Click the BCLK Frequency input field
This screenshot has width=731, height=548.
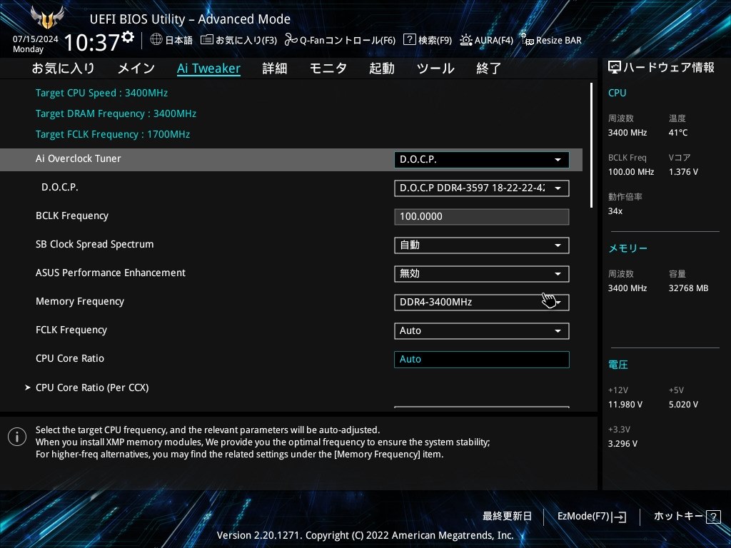(x=482, y=217)
